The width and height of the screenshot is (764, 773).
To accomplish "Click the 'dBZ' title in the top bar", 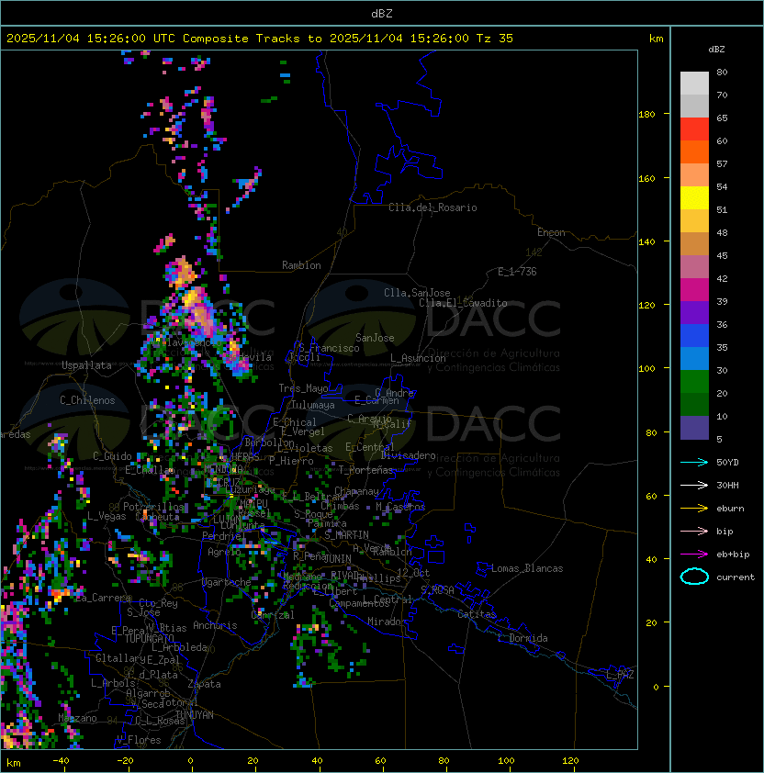I will [382, 14].
